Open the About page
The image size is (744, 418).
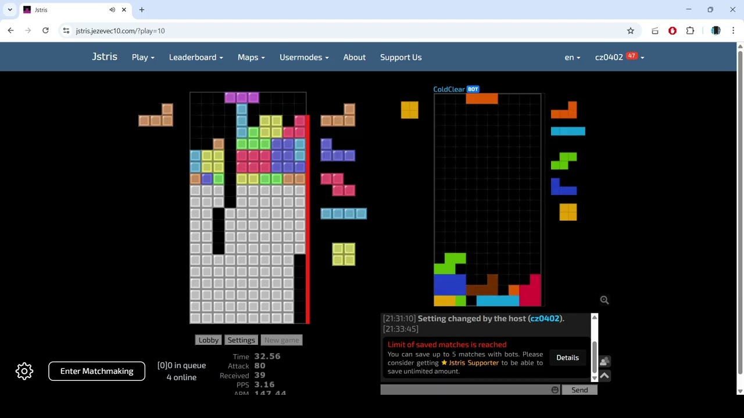pyautogui.click(x=355, y=57)
